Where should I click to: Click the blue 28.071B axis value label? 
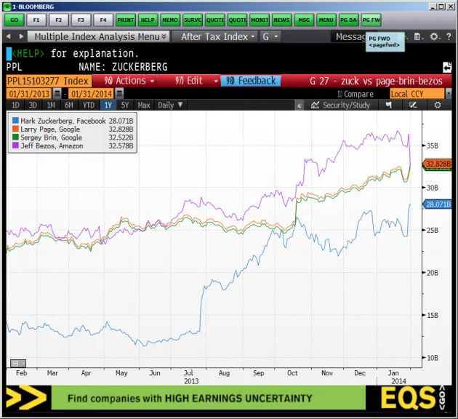click(x=437, y=204)
